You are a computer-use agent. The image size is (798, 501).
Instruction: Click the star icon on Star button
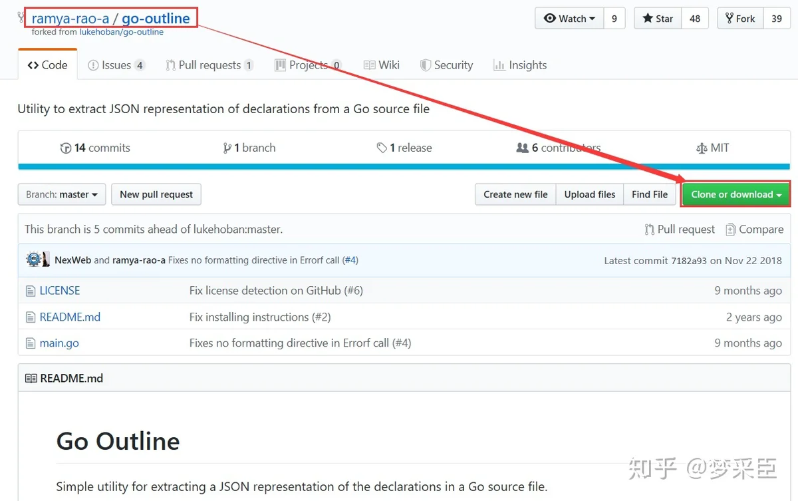click(x=648, y=19)
